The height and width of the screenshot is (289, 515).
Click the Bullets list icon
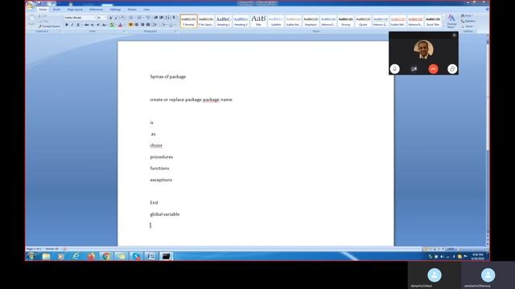tap(132, 18)
